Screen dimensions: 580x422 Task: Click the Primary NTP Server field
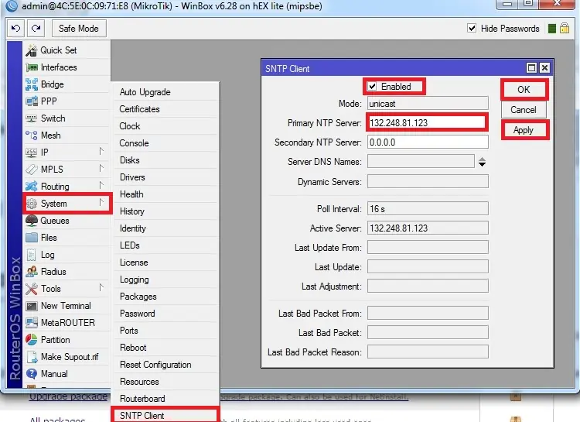(x=427, y=123)
